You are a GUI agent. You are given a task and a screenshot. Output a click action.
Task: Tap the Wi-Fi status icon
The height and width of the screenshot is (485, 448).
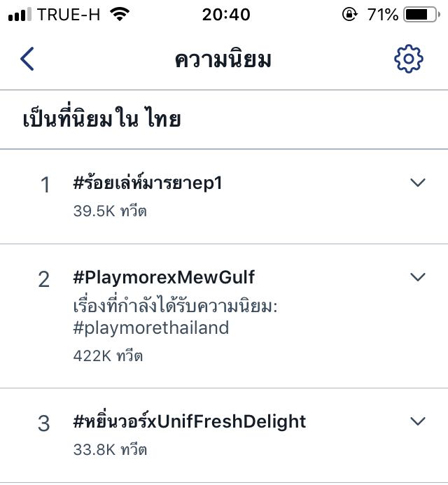coord(120,14)
